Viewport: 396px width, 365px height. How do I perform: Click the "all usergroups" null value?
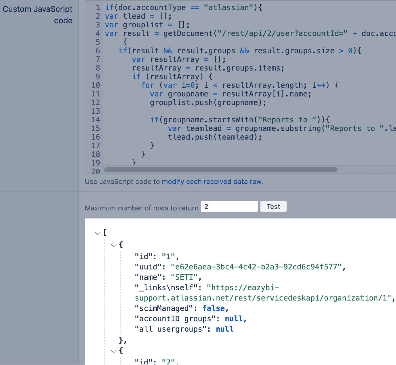pyautogui.click(x=224, y=329)
